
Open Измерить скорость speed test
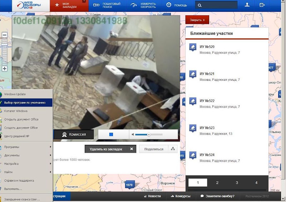click(x=144, y=5)
